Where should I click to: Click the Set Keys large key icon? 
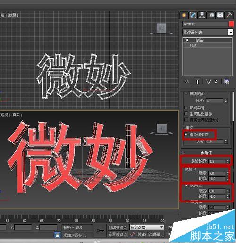(100, 231)
